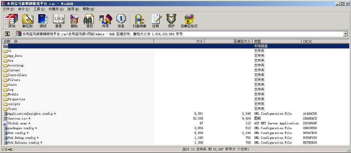Screen dimensions: 351x153
Task: Click the 图标 type cell of favicon.ico
Action: 257,118
